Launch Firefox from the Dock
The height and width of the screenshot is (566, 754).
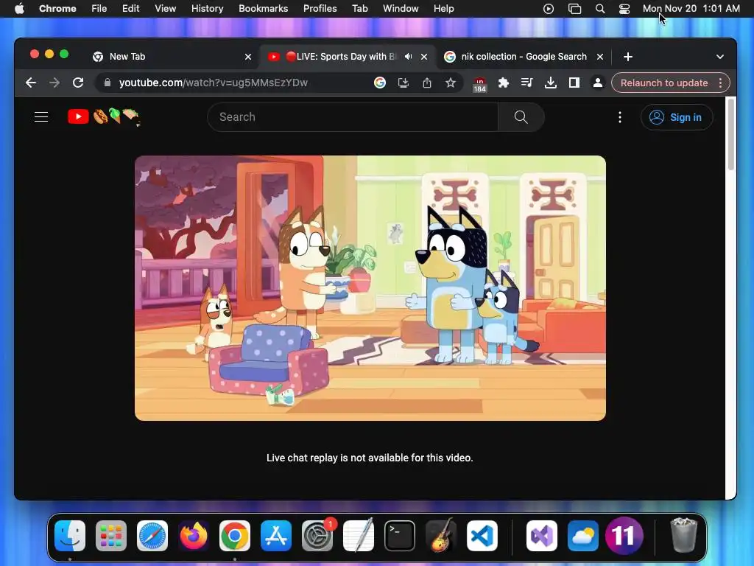tap(194, 536)
